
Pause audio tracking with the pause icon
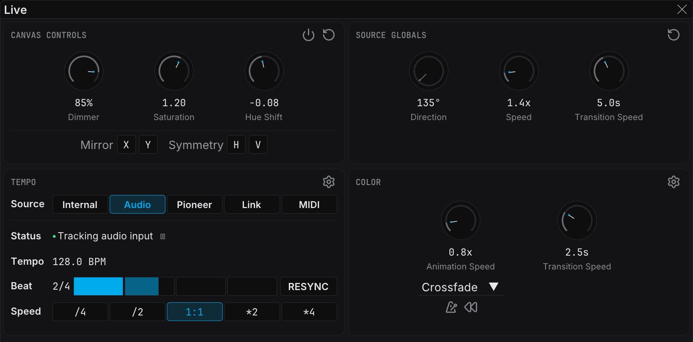coord(163,237)
